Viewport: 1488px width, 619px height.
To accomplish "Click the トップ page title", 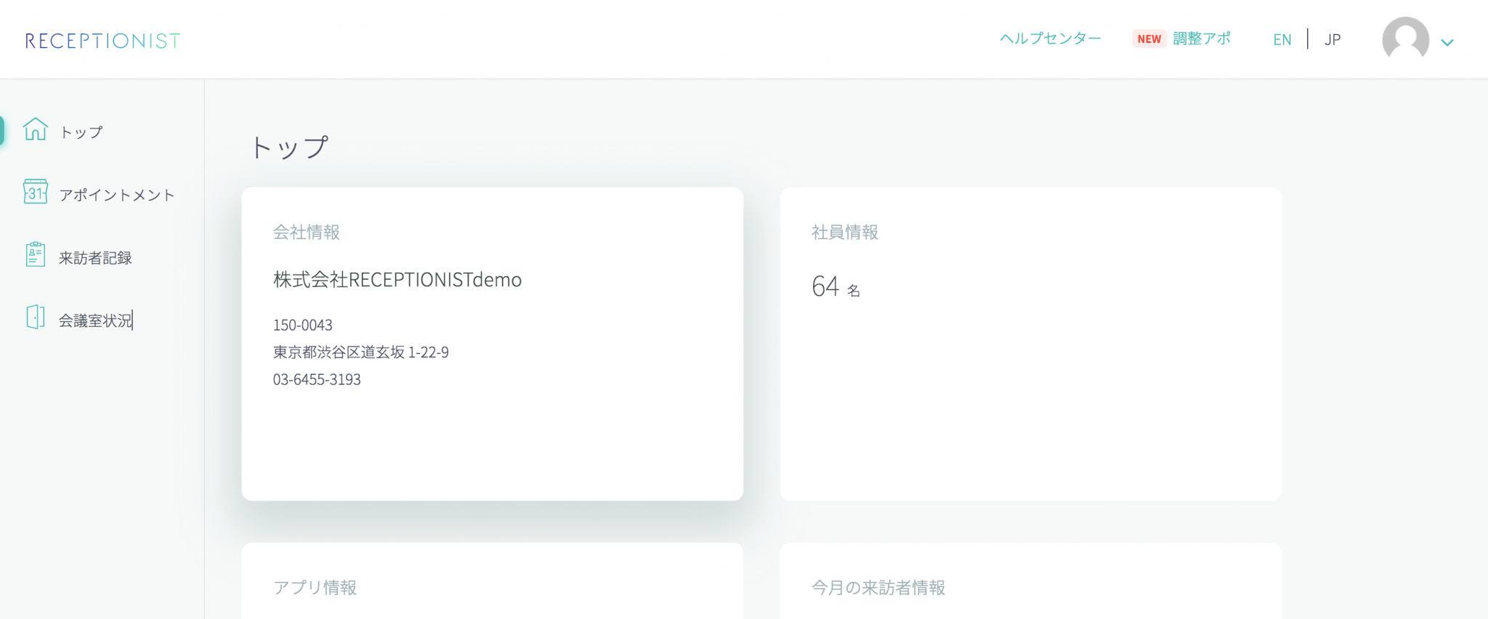I will pyautogui.click(x=289, y=147).
